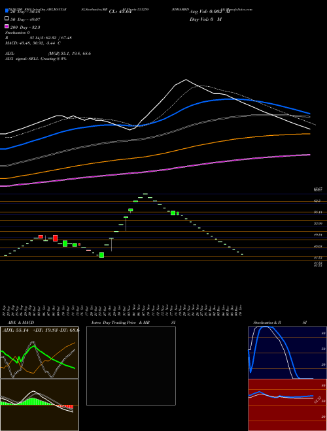Select the '50 Day - 49.07' legend text

(26, 20)
